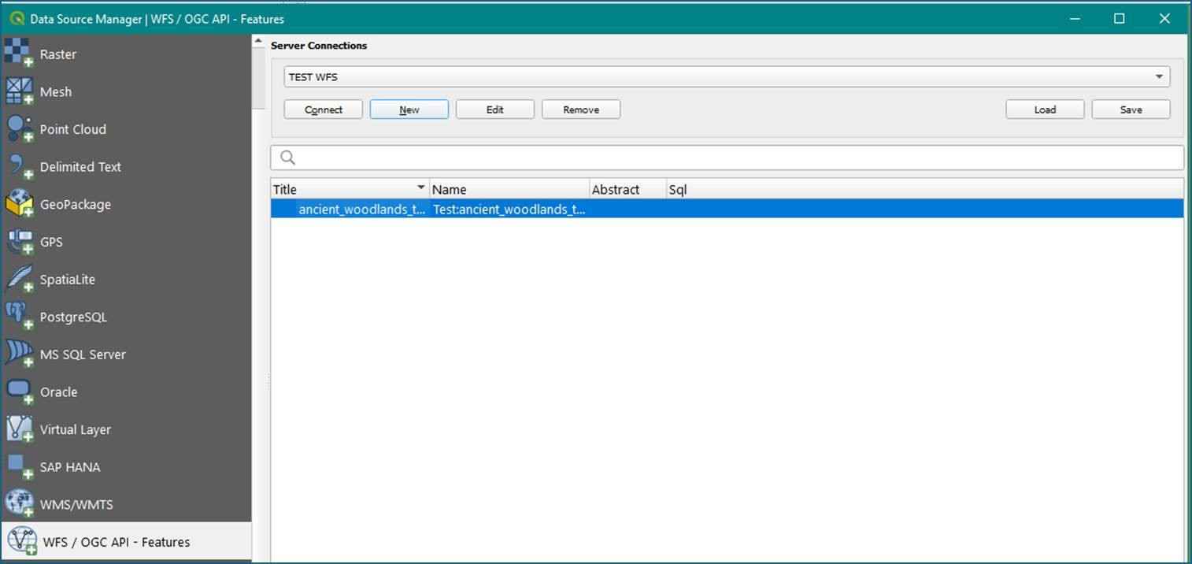Click the Connect button

324,109
